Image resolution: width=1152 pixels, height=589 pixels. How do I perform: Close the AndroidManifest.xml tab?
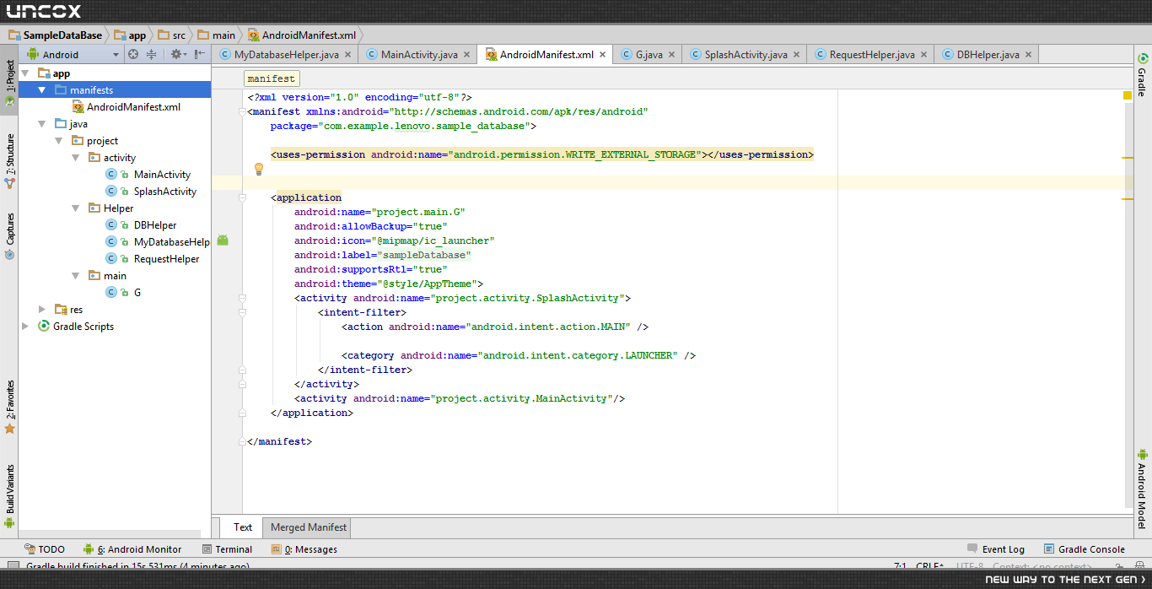point(603,55)
